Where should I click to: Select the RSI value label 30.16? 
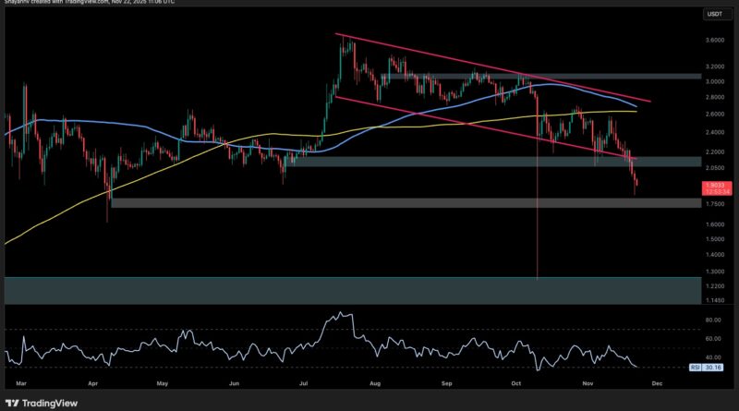click(x=712, y=367)
